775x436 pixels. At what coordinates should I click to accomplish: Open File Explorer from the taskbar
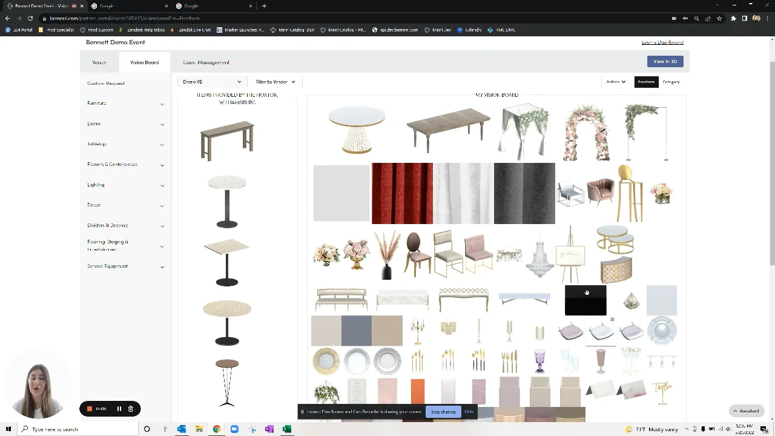click(x=199, y=429)
